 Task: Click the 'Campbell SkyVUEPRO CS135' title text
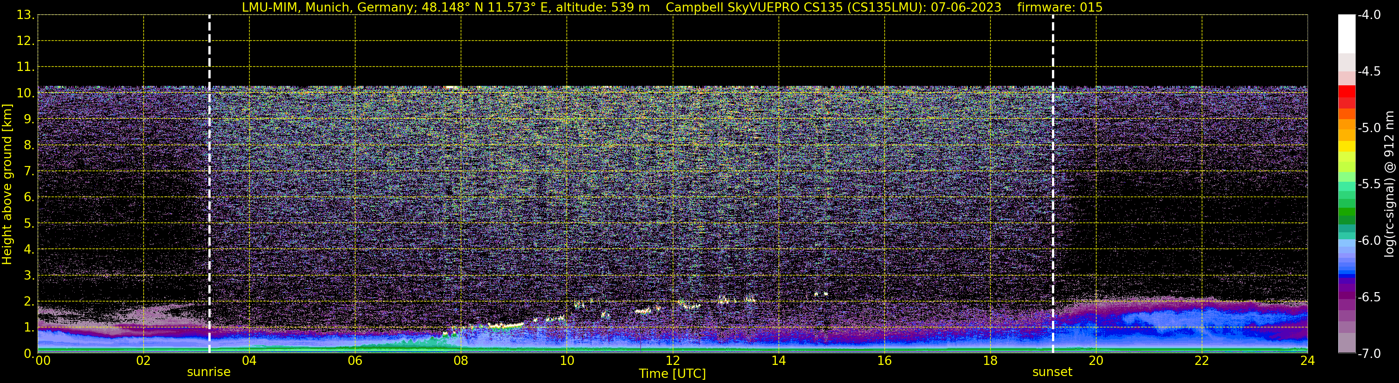click(x=754, y=7)
